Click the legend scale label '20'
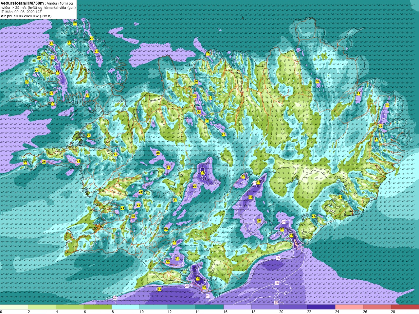Viewport: 419px width, 314px height. [x=281, y=312]
